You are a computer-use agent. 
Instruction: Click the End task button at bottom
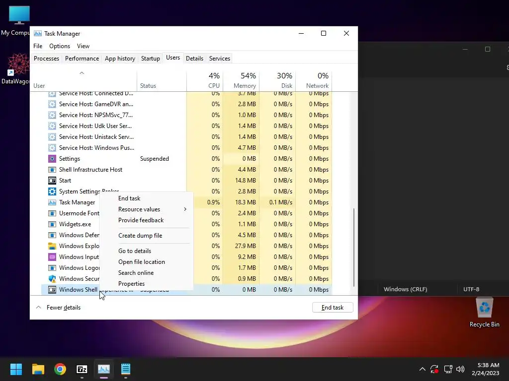(x=333, y=308)
